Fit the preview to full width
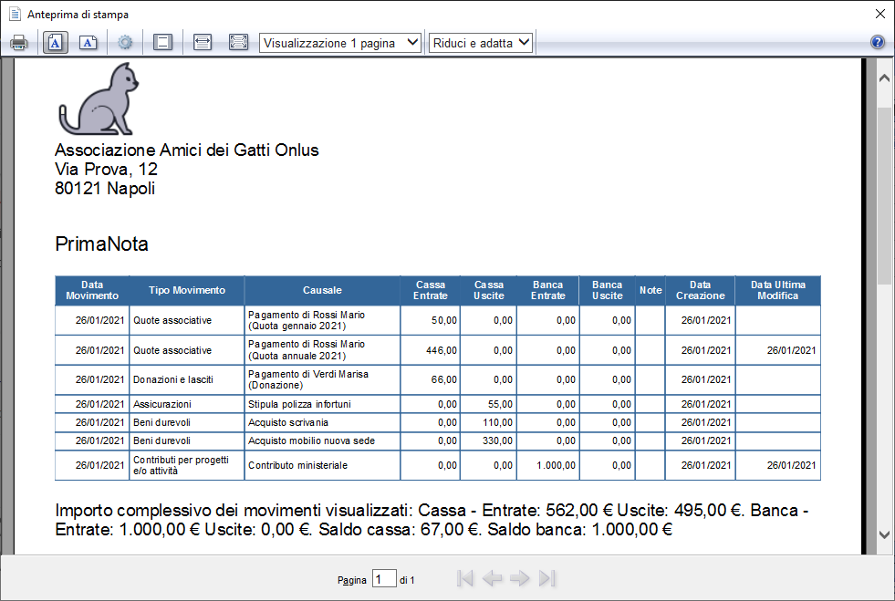This screenshot has width=895, height=601. click(203, 43)
